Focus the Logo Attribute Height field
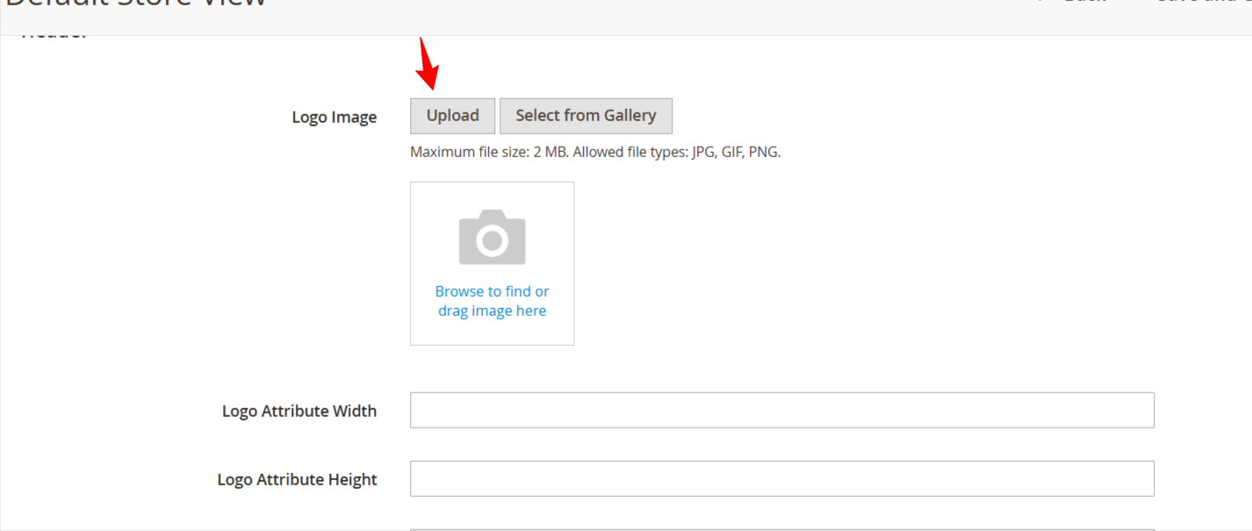The height and width of the screenshot is (531, 1252). [x=781, y=479]
